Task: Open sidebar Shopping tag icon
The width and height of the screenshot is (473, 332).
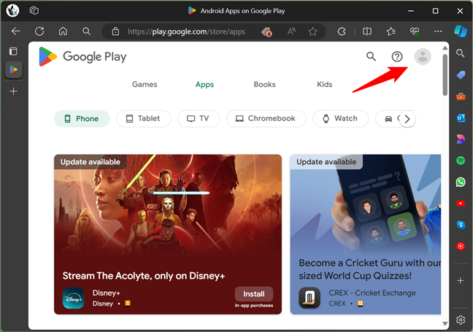Action: (x=461, y=75)
